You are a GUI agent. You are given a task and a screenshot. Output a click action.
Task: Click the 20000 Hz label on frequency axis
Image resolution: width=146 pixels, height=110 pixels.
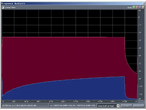click(125, 101)
